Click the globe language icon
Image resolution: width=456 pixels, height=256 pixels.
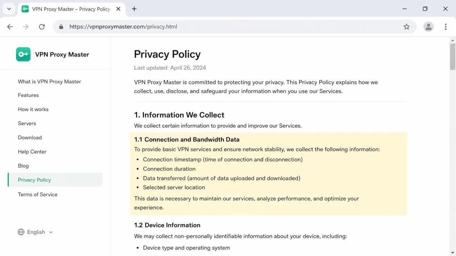[x=21, y=232]
